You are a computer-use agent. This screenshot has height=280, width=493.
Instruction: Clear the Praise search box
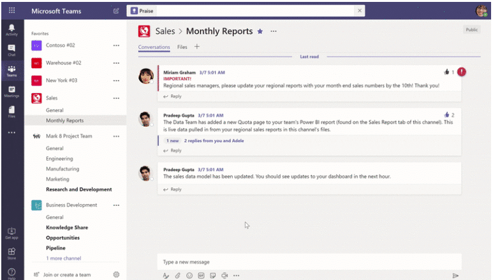click(x=359, y=10)
